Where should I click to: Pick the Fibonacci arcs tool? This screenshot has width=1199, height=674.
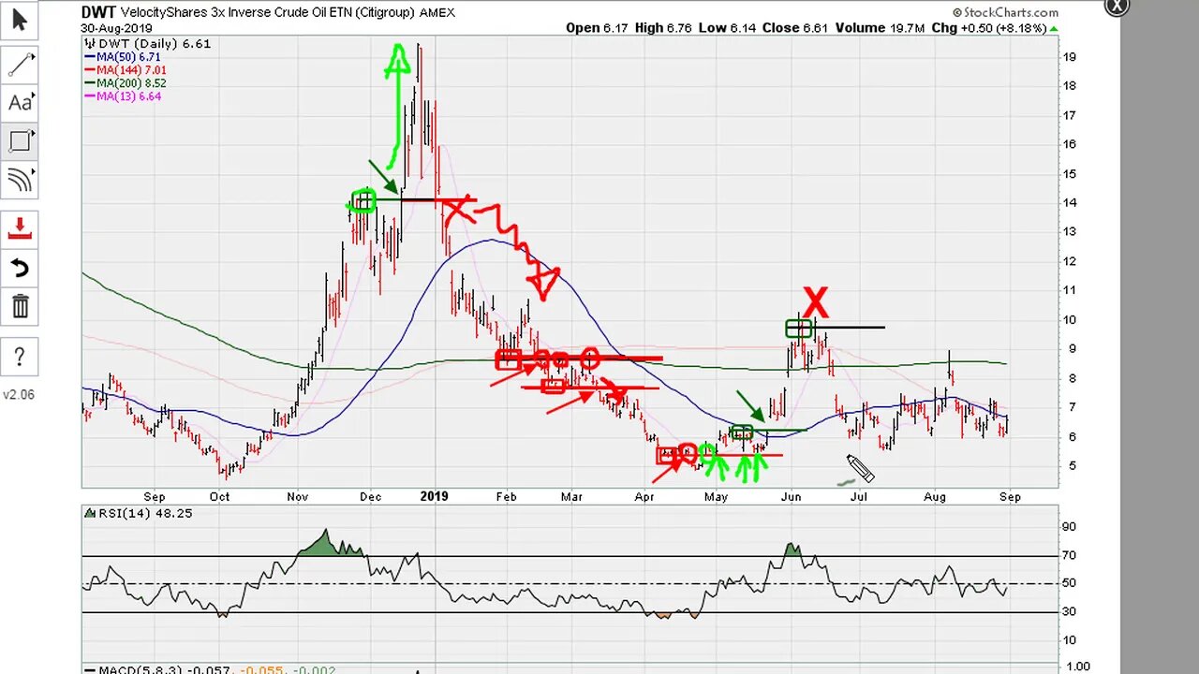click(20, 180)
